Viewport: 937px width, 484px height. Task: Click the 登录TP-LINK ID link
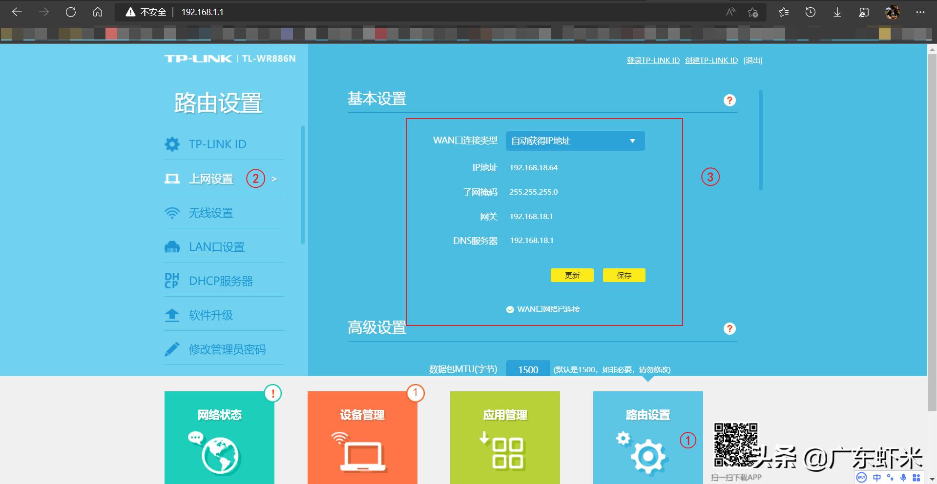coord(653,60)
